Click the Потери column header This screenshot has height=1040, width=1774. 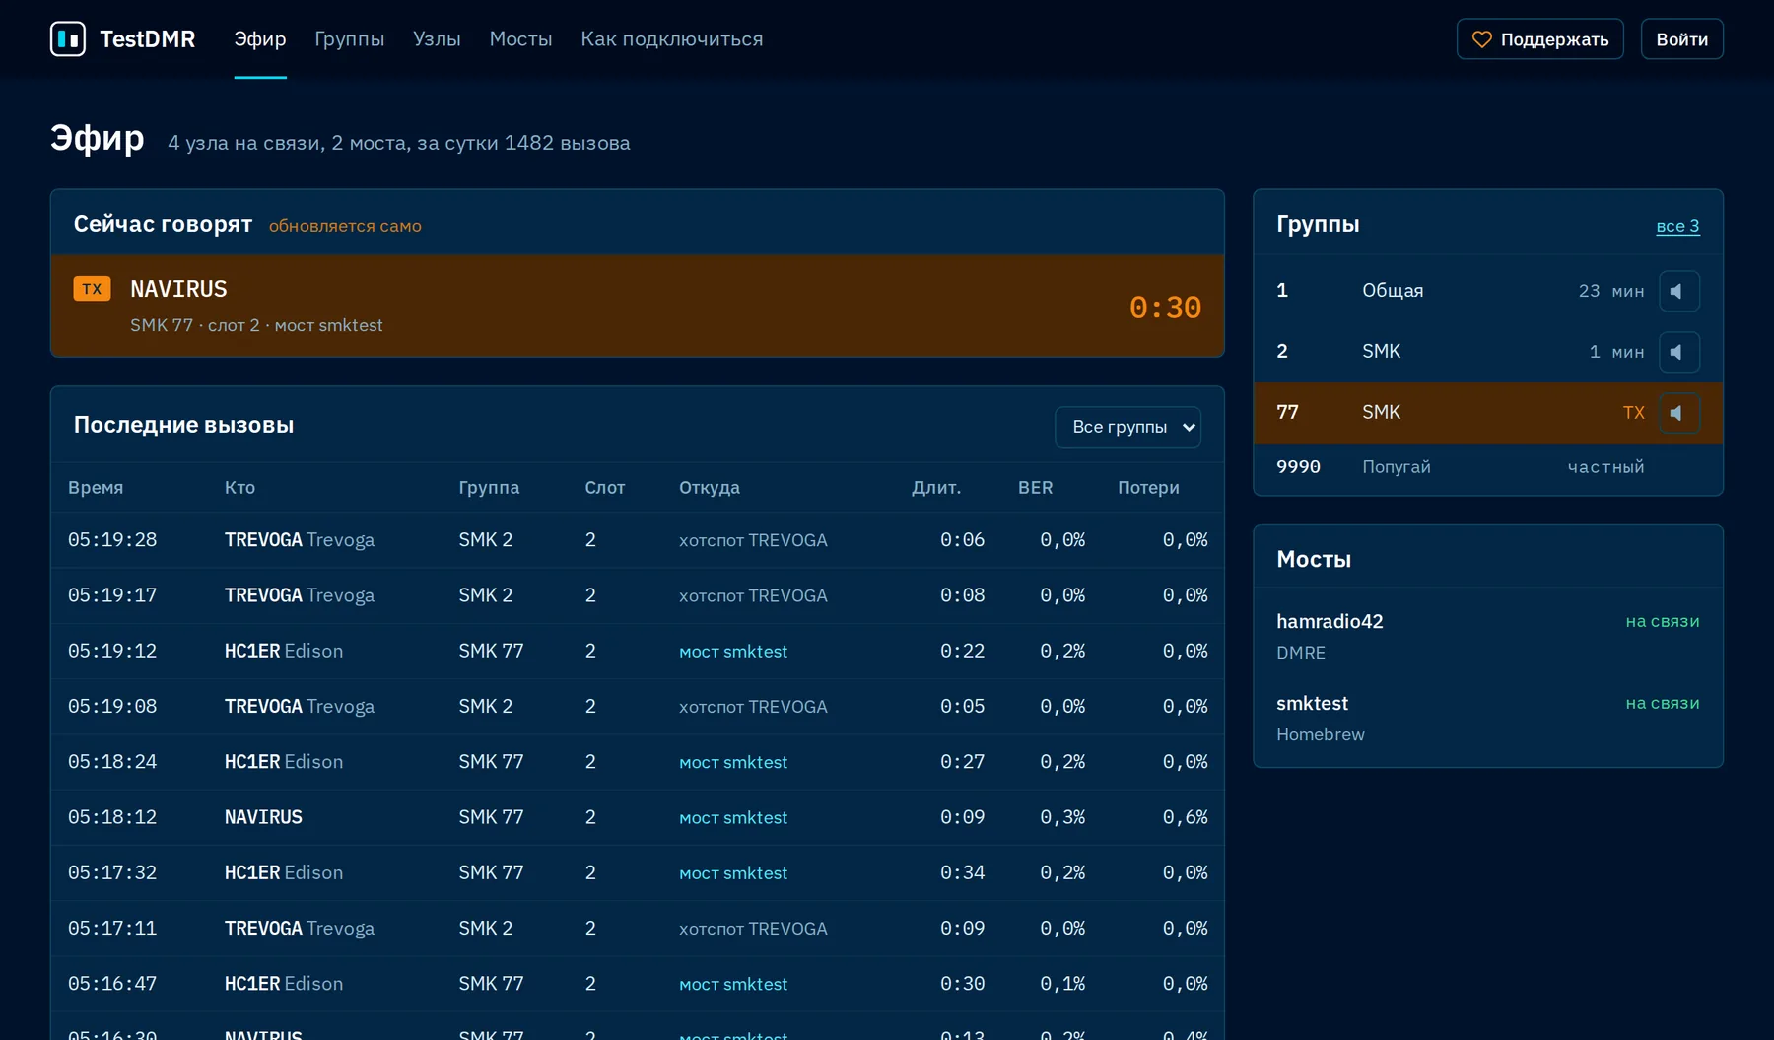[1148, 488]
